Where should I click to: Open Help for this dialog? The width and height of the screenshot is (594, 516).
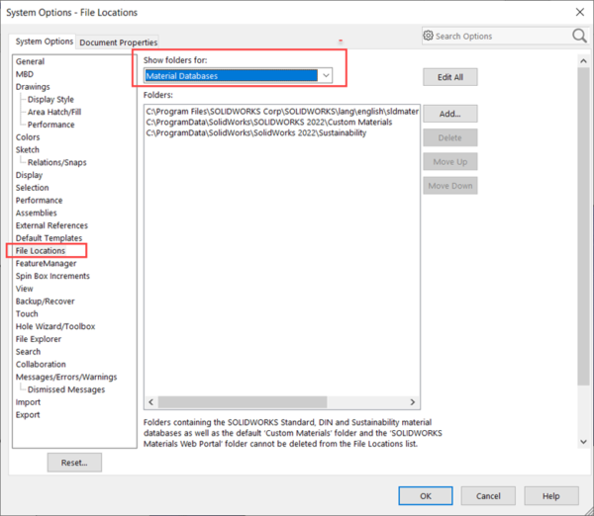click(551, 496)
